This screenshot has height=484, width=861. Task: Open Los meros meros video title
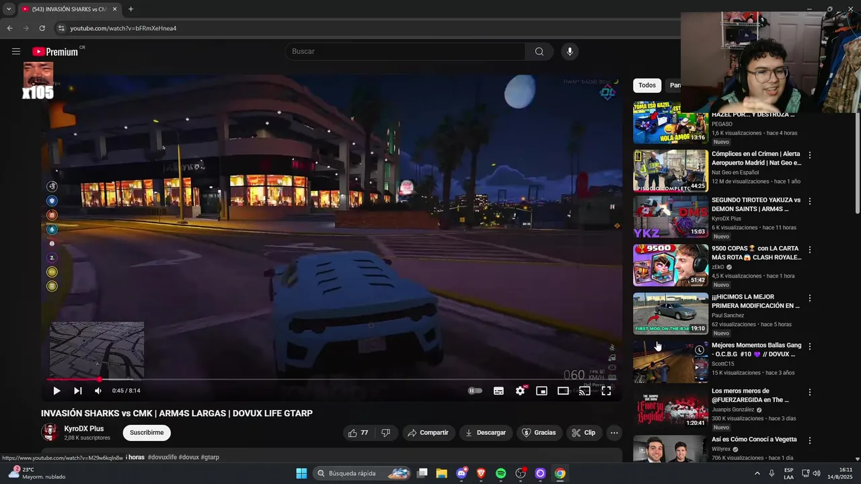[750, 395]
